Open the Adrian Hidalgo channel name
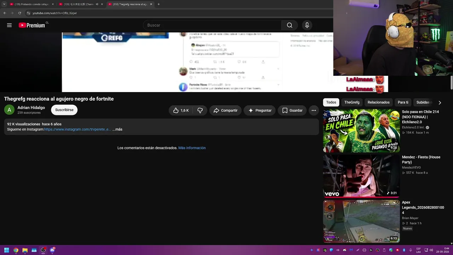Viewport: 453px width, 255px height. [x=31, y=108]
